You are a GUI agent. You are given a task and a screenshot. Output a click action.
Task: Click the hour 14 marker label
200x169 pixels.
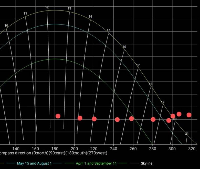coord(90,17)
